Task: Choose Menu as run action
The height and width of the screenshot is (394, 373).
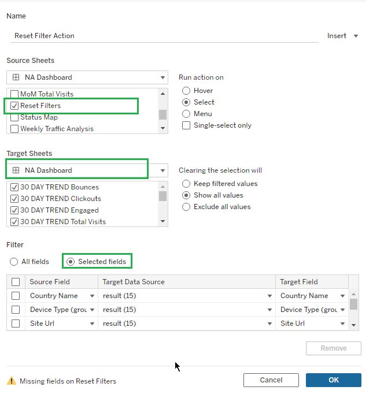Action: (186, 114)
